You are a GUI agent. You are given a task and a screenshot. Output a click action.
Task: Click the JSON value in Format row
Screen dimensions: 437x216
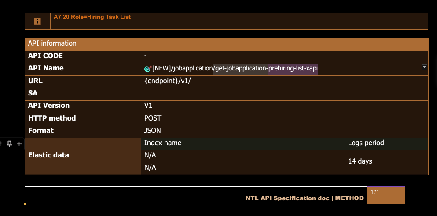[x=153, y=131]
